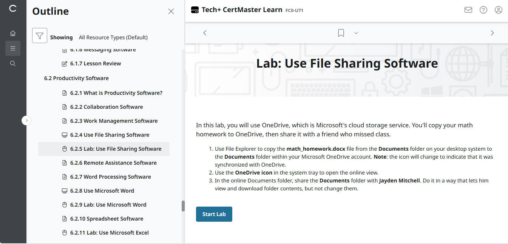Open the account profile icon
Viewport: 508px width, 244px height.
pos(499,10)
